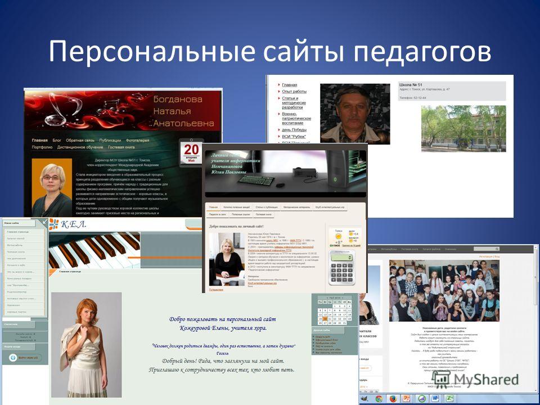Open PowerPoint from the taskbar

[407, 399]
